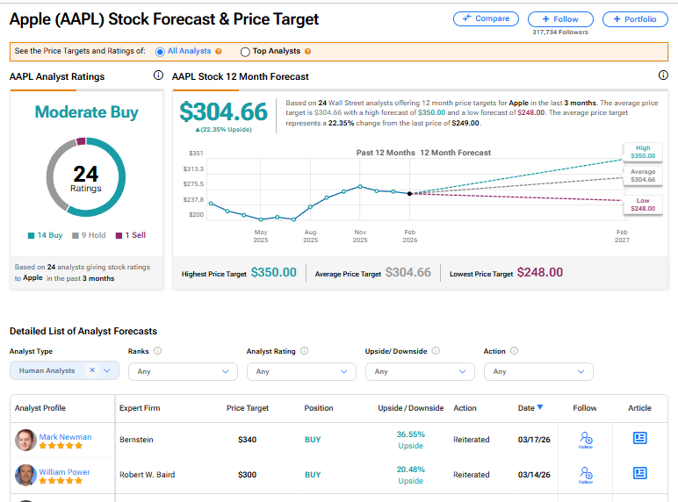Sort analyst table by Date column
Image resolution: width=678 pixels, height=502 pixels.
[x=530, y=407]
